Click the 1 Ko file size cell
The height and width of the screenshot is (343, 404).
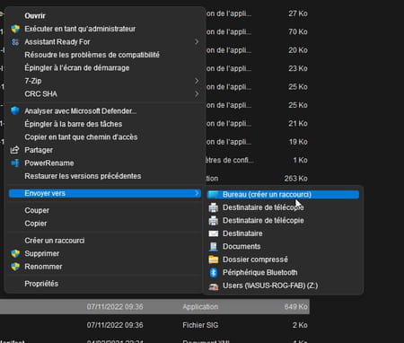coord(300,160)
